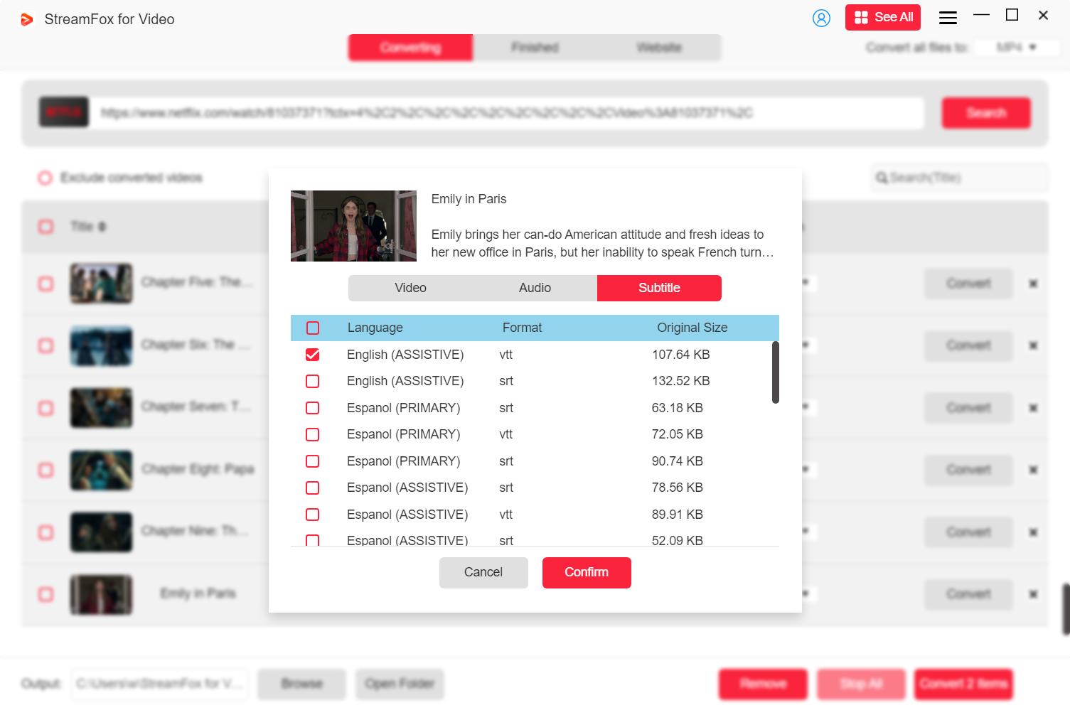The width and height of the screenshot is (1070, 710).
Task: Click the Netflix service icon
Action: (x=63, y=112)
